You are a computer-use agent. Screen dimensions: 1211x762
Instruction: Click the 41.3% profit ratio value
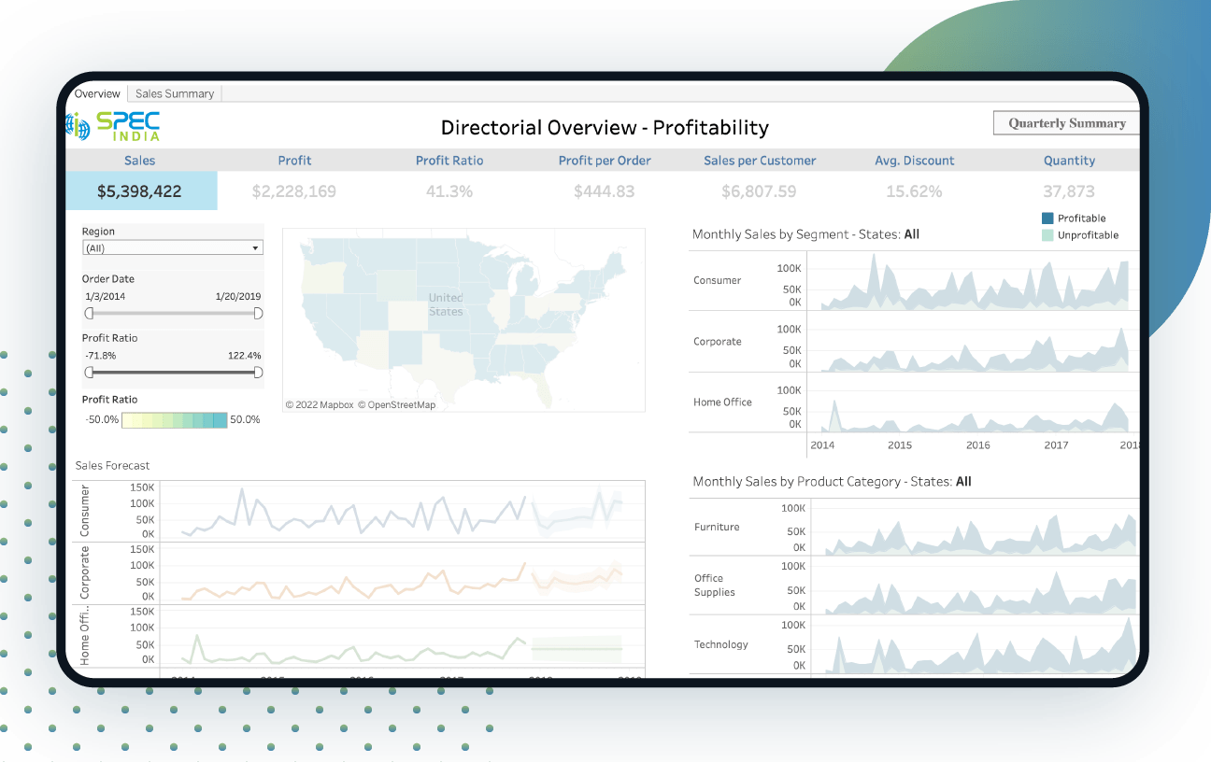[449, 191]
